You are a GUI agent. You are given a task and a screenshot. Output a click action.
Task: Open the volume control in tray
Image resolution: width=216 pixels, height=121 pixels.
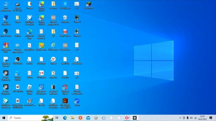[191, 118]
